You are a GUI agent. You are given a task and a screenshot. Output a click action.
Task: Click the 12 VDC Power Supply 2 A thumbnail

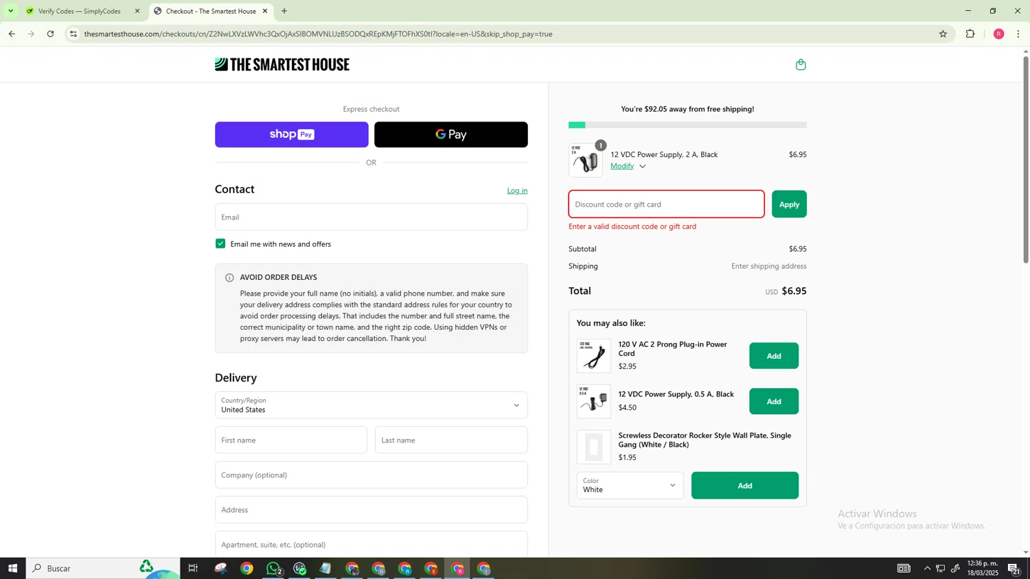[586, 161]
